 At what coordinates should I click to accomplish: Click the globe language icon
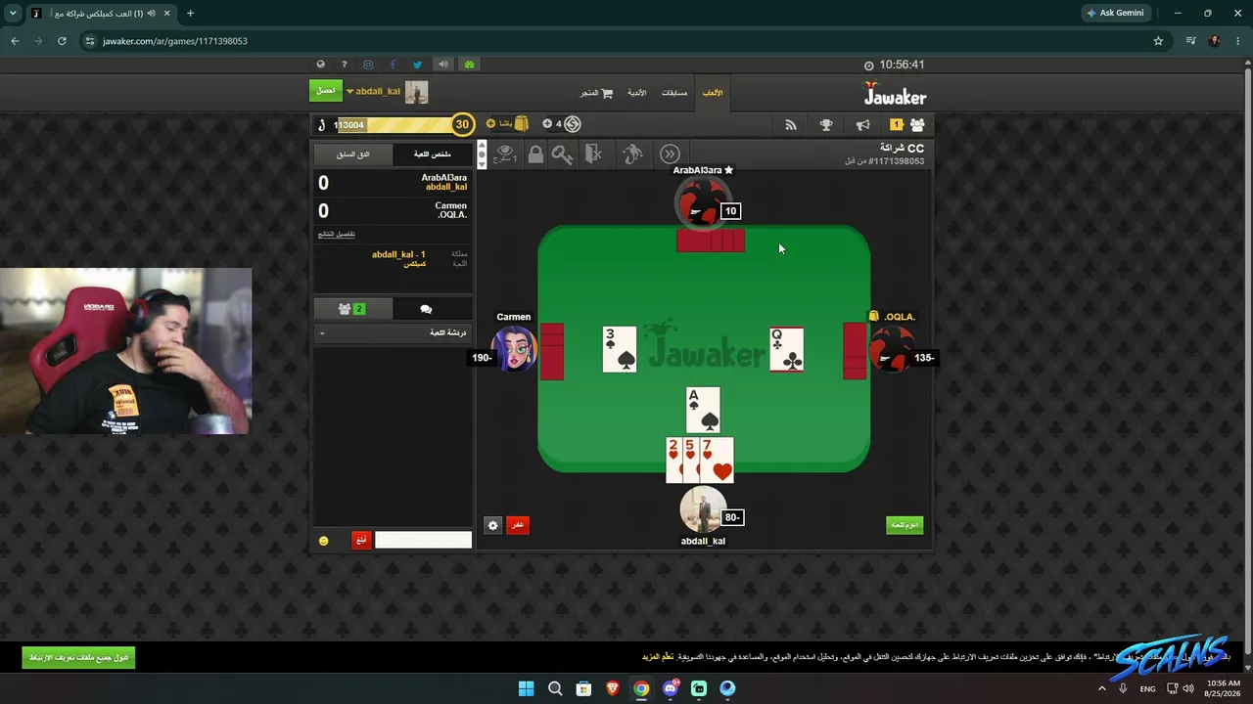[320, 65]
